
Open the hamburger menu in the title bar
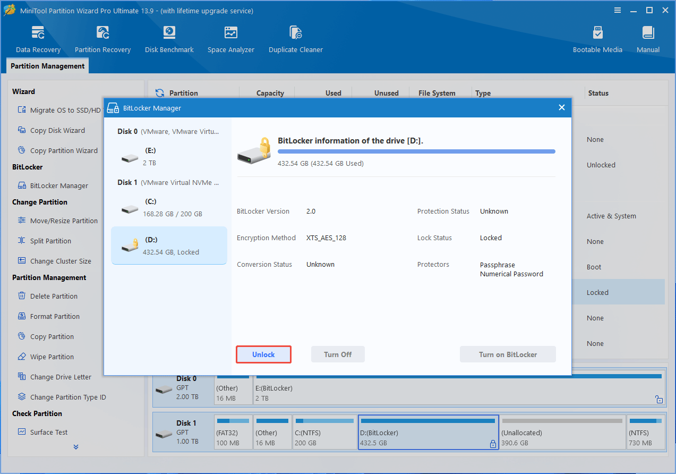[618, 10]
